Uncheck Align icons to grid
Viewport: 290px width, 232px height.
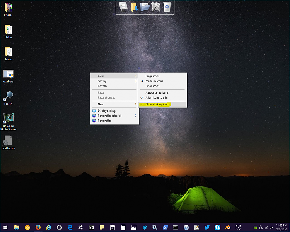point(162,97)
